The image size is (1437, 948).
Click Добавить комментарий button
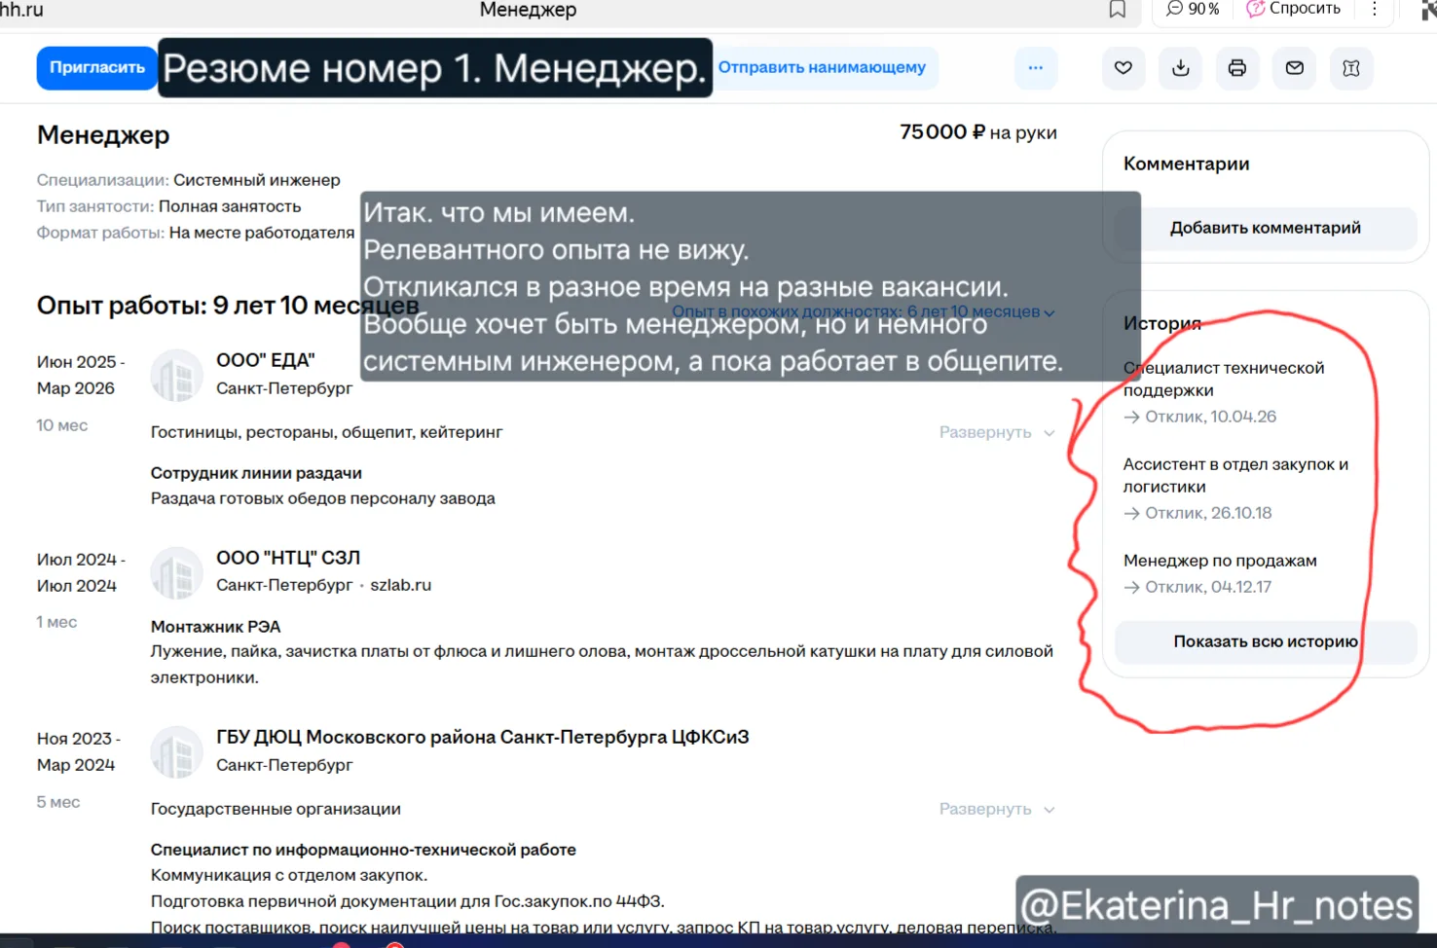[x=1266, y=228]
